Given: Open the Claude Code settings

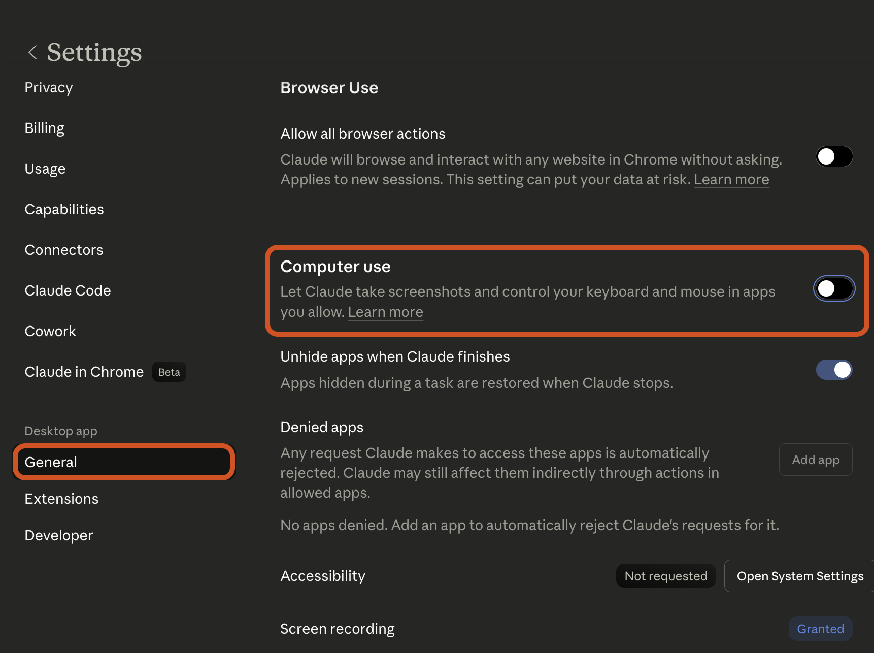Looking at the screenshot, I should (68, 291).
